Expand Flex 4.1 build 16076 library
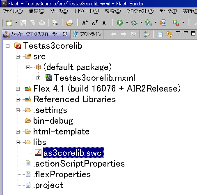This screenshot has width=197, height=195. click(18, 89)
